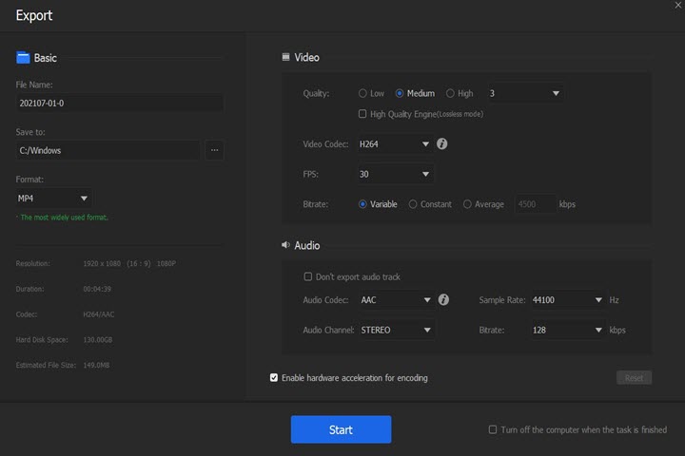685x456 pixels.
Task: Check turn off computer when finished
Action: pyautogui.click(x=493, y=429)
